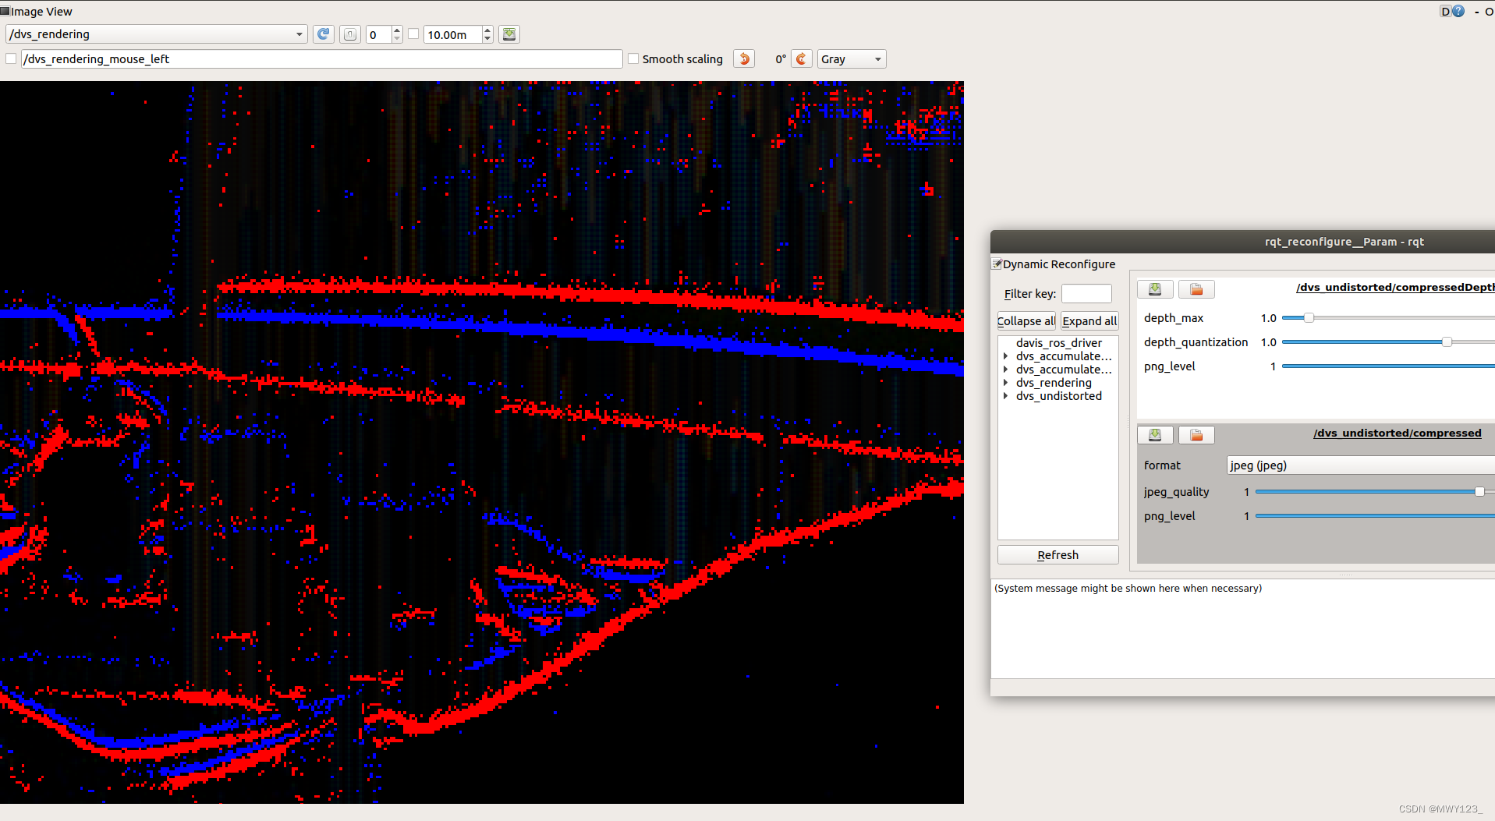The width and height of the screenshot is (1495, 821).
Task: Refresh the image topics list
Action: pyautogui.click(x=323, y=34)
